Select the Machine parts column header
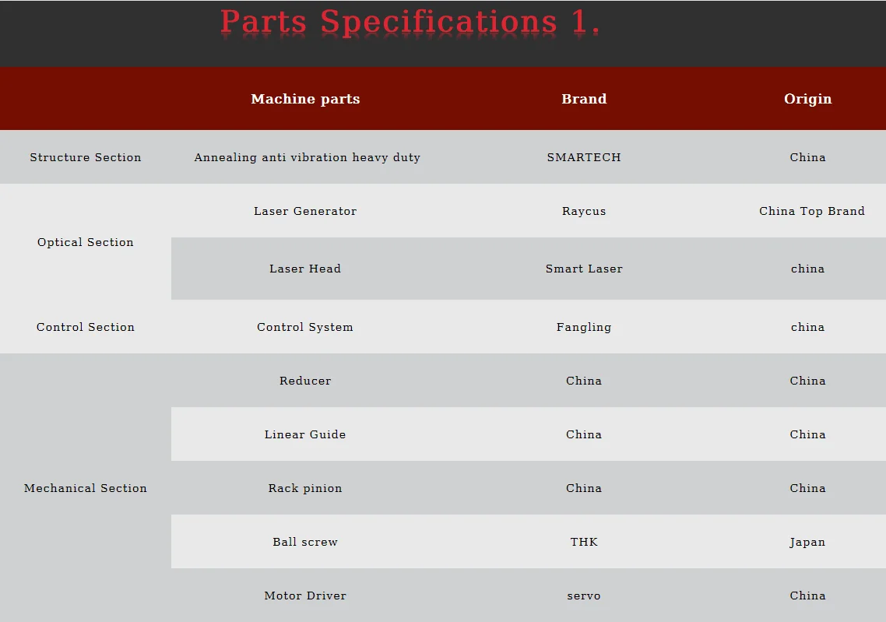Screen dimensions: 886x622 tap(305, 99)
